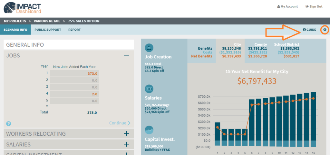Image resolution: width=330 pixels, height=155 pixels.
Task: Click the 15 Year Net Benefit title
Action: point(257,72)
